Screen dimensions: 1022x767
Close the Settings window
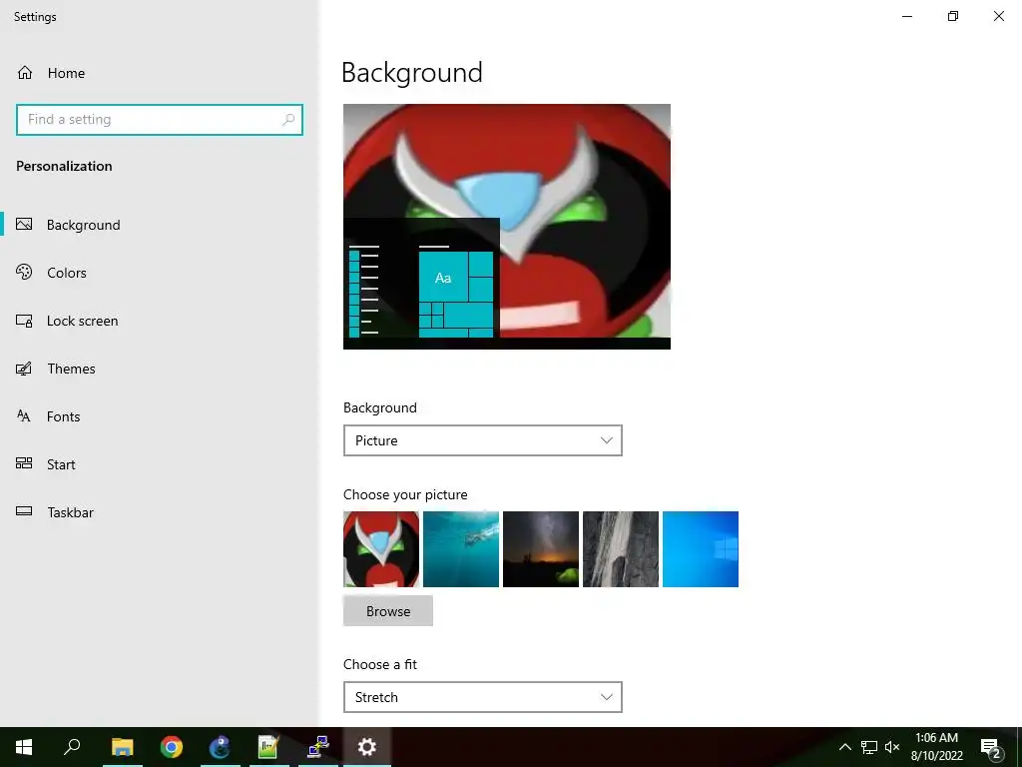pos(998,16)
